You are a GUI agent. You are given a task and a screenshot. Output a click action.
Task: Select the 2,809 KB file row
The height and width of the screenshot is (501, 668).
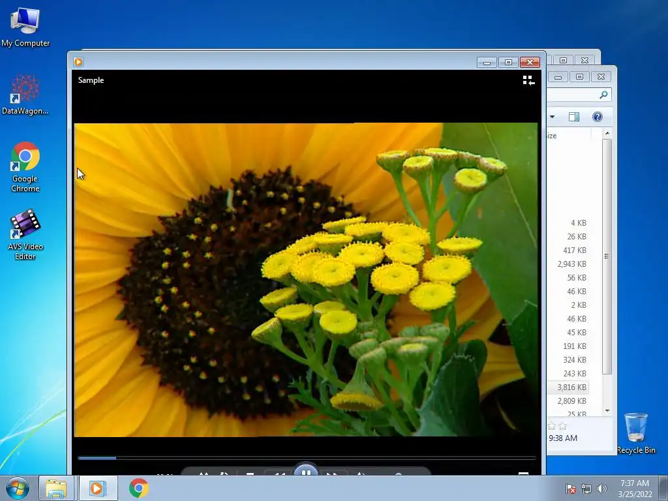coord(568,401)
